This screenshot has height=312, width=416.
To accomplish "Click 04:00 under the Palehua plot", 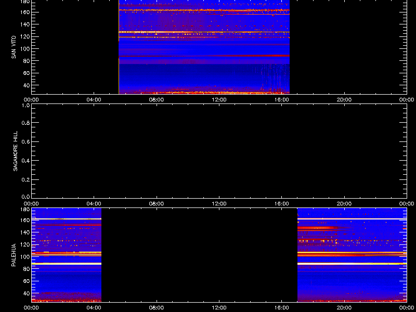I will coord(94,308).
